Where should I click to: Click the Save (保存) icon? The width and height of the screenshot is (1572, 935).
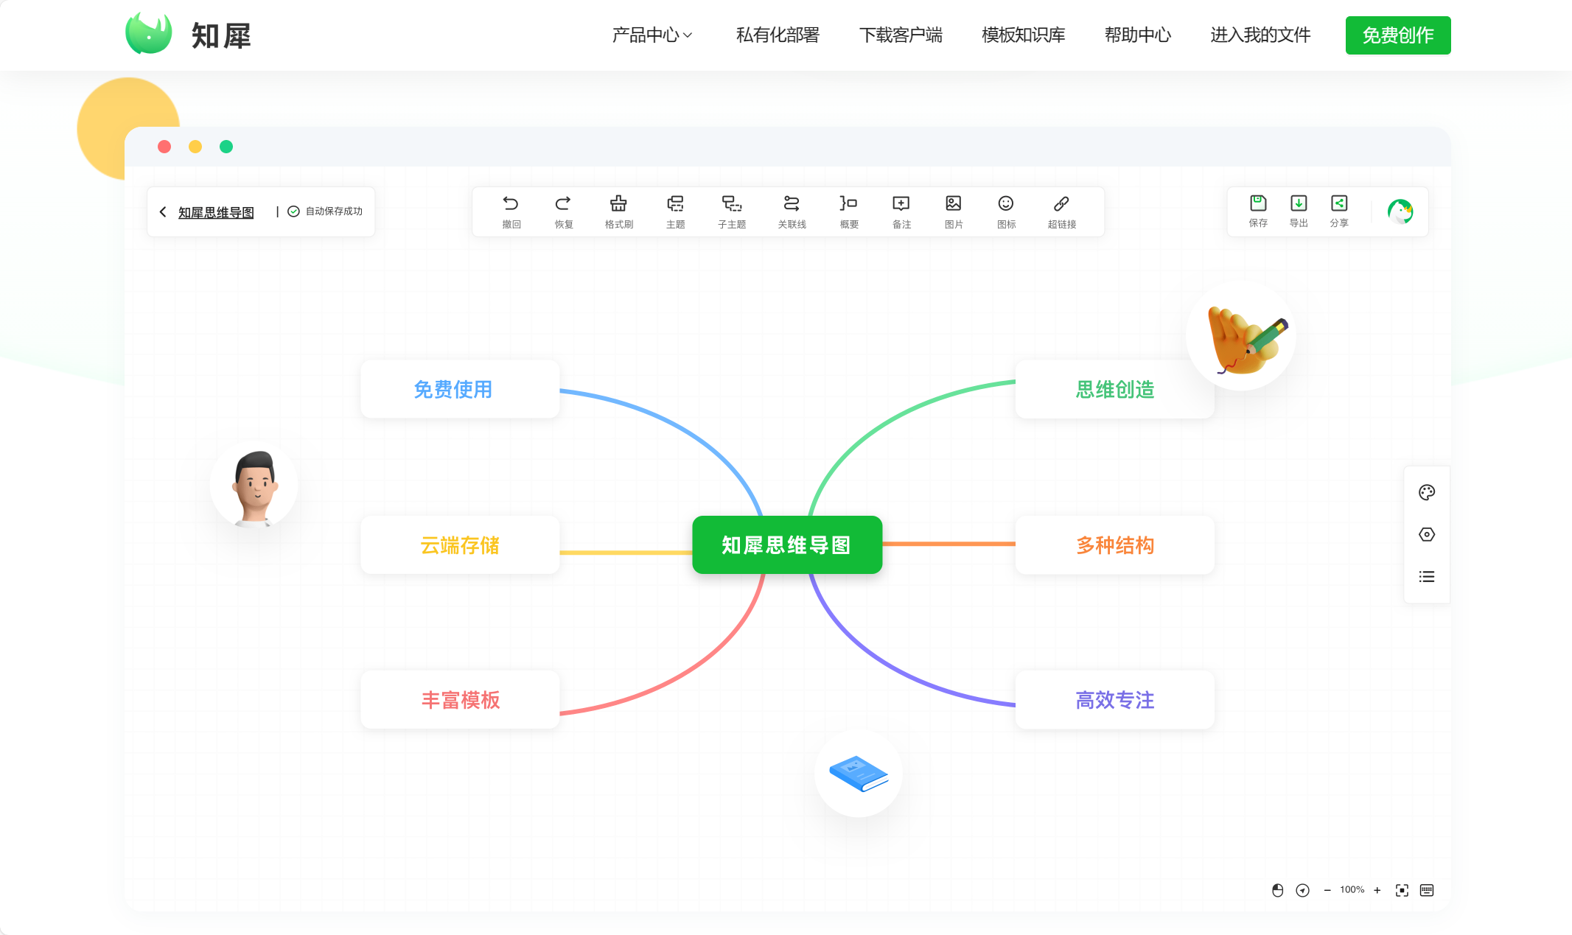[x=1258, y=203]
